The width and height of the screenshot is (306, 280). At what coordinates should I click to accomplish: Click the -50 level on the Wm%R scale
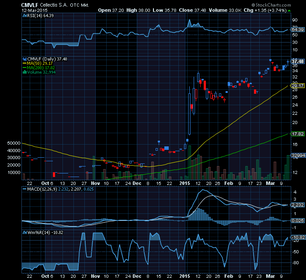tap(295, 252)
